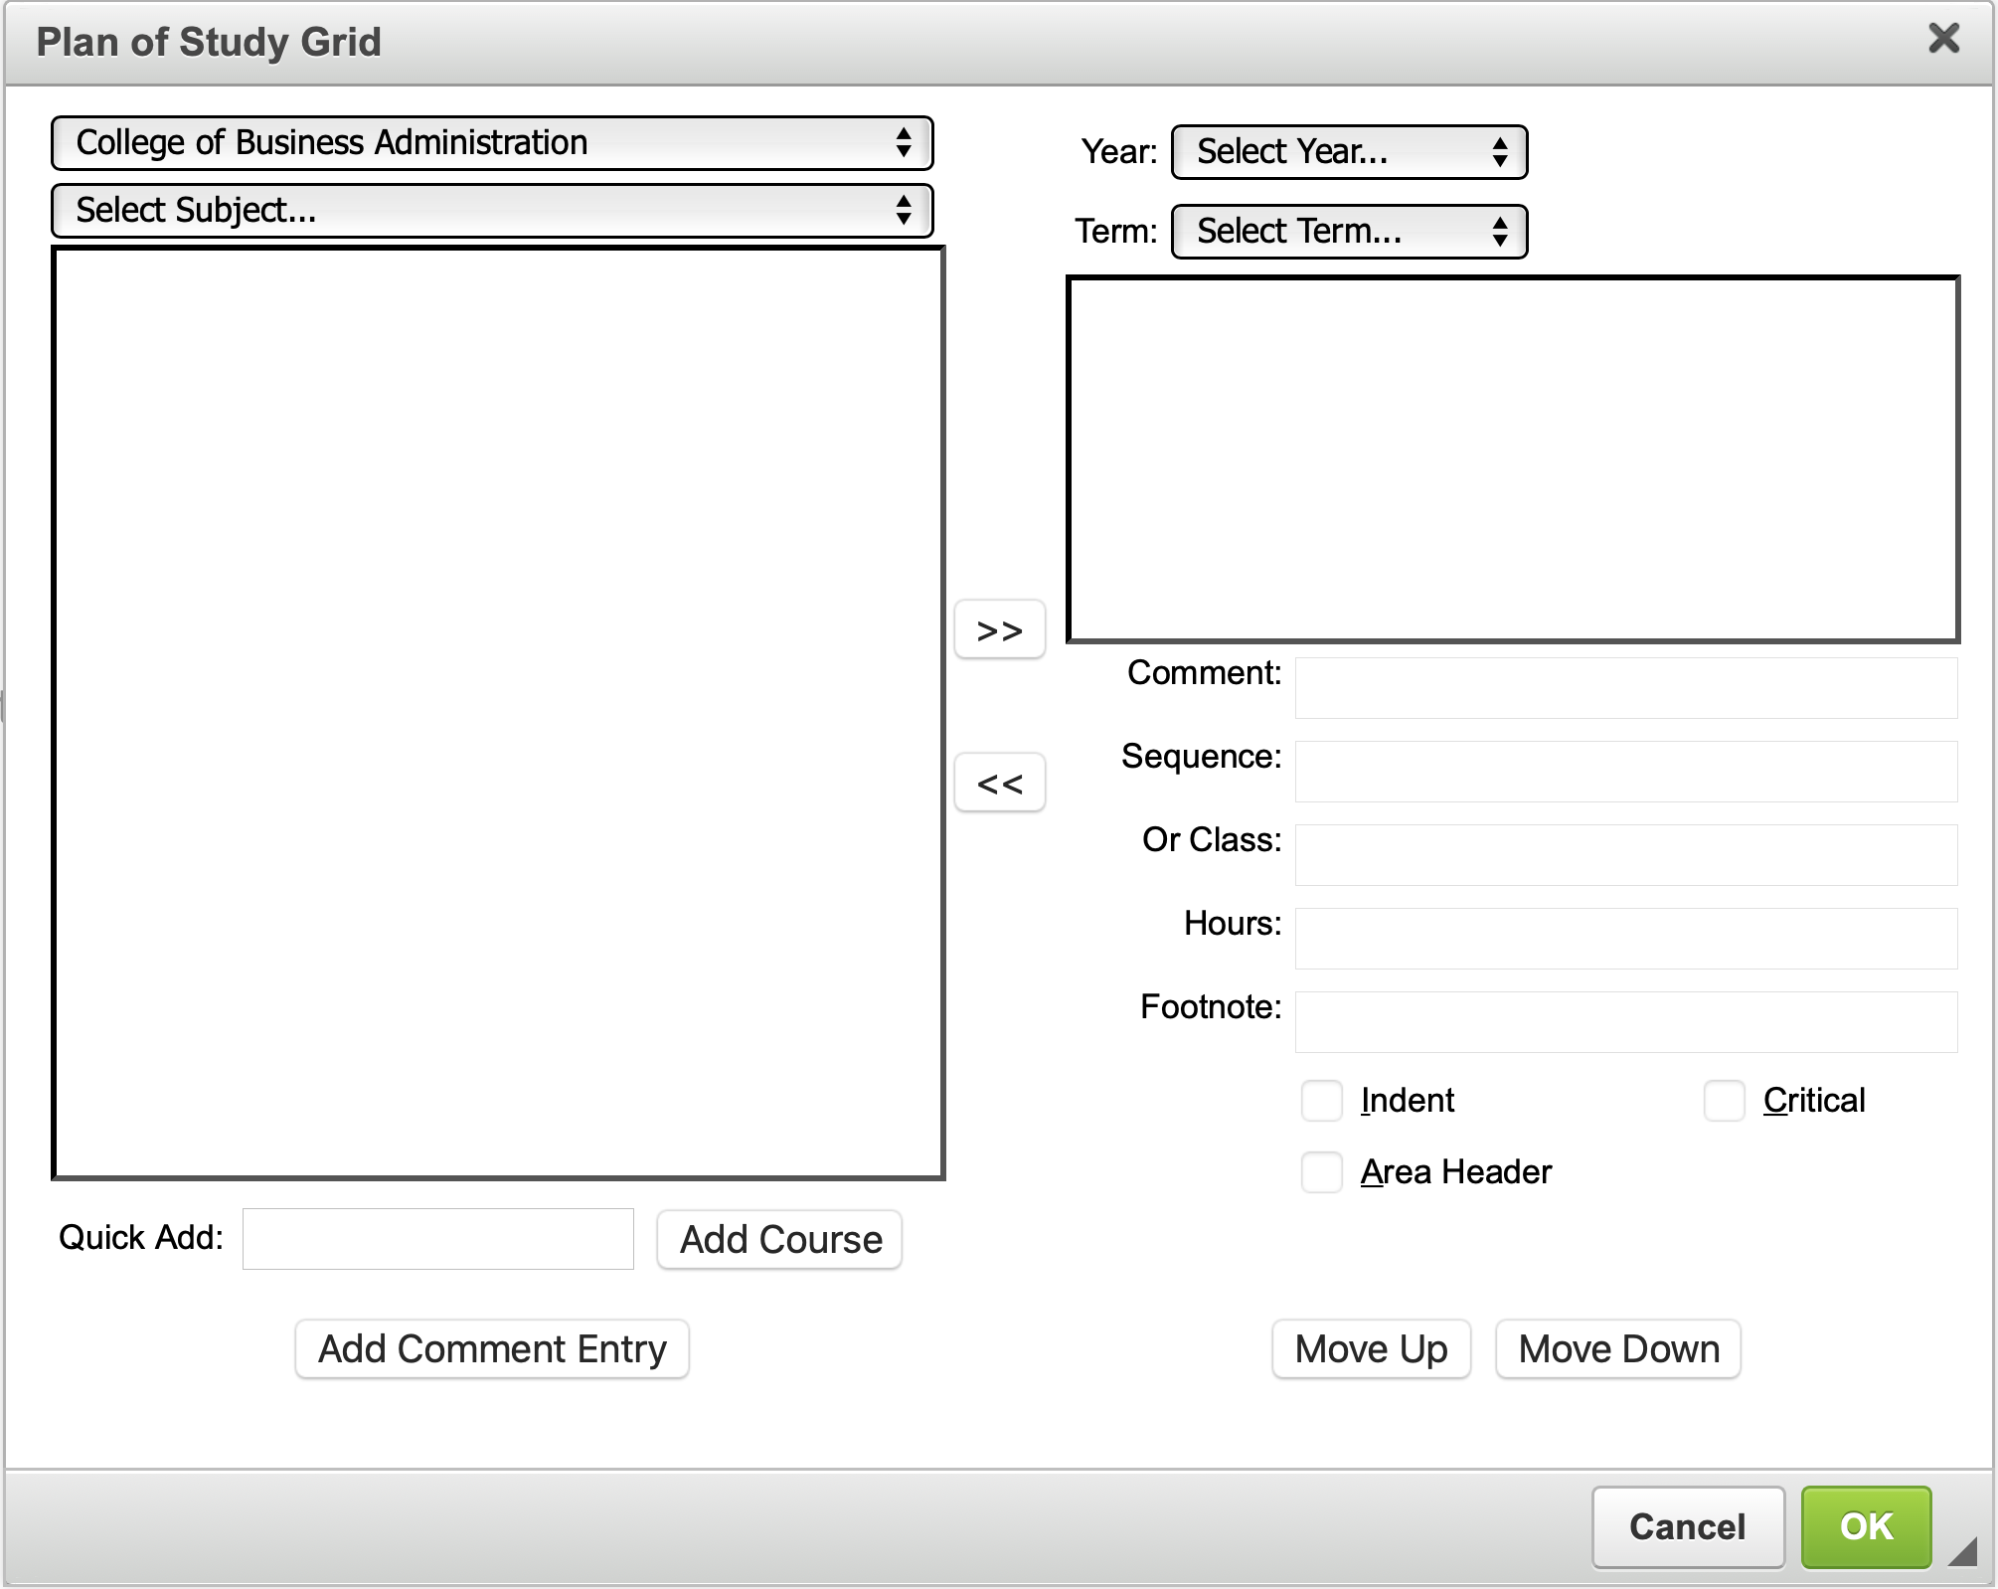Click the Move Up button
This screenshot has height=1589, width=1998.
tap(1371, 1349)
